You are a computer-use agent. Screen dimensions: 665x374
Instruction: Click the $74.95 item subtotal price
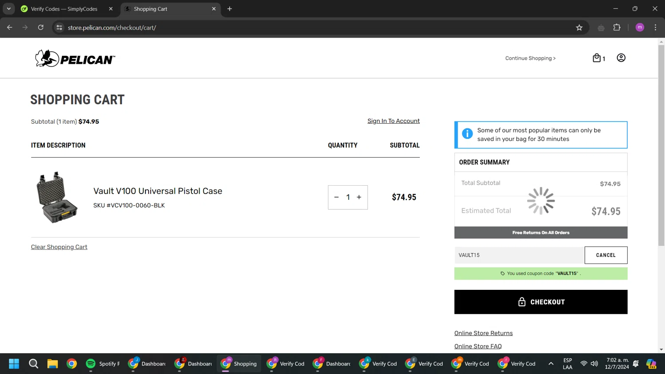[x=404, y=197]
